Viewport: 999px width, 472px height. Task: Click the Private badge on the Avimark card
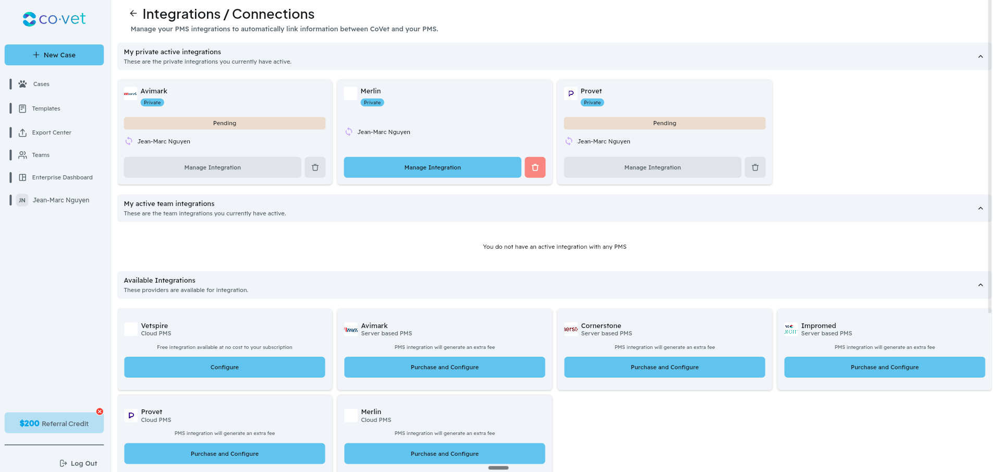click(152, 103)
